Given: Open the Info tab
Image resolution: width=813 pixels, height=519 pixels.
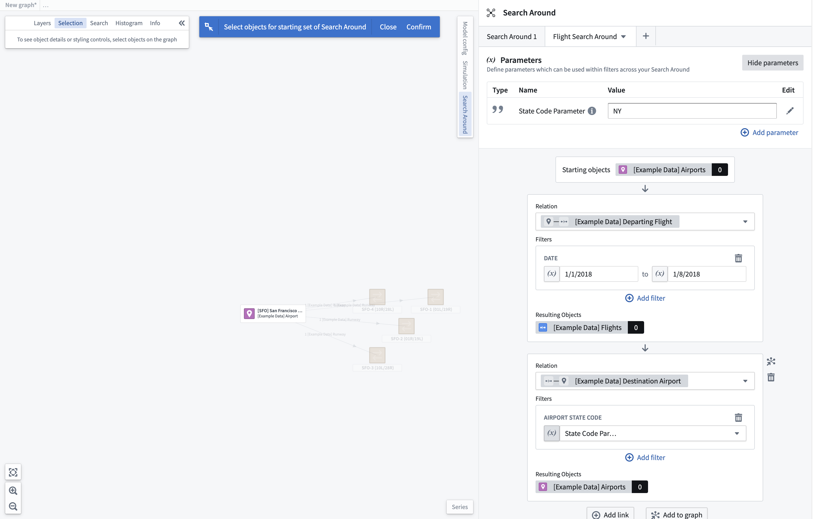Looking at the screenshot, I should pos(155,23).
